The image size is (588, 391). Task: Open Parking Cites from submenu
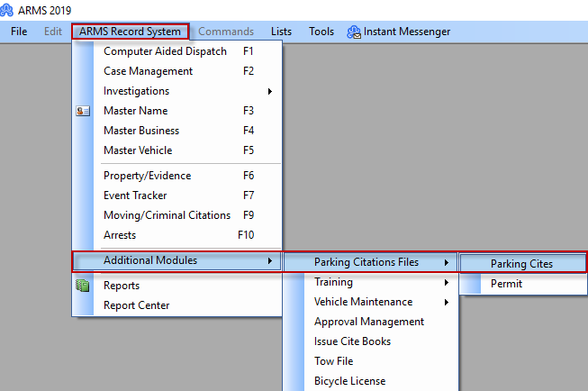tap(522, 264)
